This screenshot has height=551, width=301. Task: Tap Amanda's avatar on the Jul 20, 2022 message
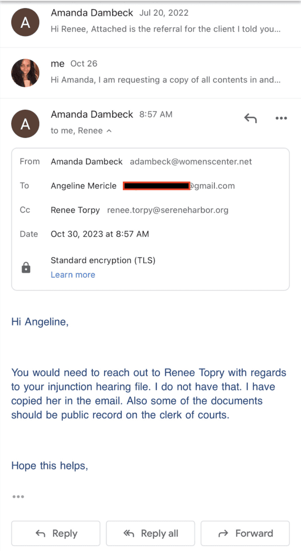[25, 22]
